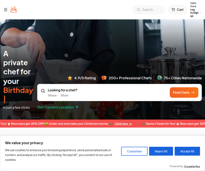Click the orange cooking pot logo

tap(13, 10)
